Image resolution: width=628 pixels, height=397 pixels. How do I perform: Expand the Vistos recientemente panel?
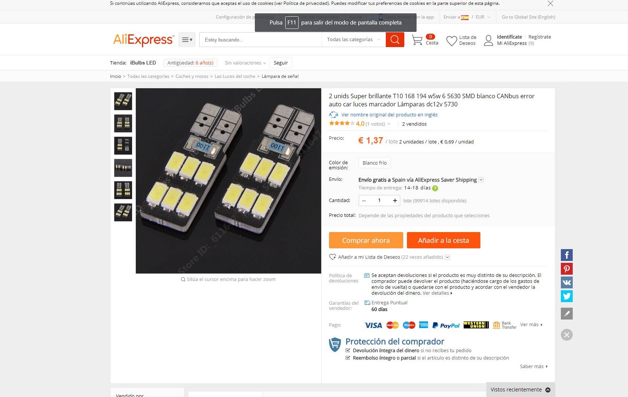(520, 390)
